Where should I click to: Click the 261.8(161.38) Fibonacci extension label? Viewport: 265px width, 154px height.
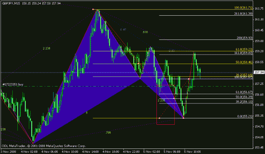243,14
